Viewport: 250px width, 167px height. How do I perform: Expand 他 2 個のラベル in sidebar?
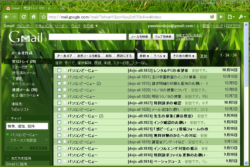pyautogui.click(x=25, y=96)
